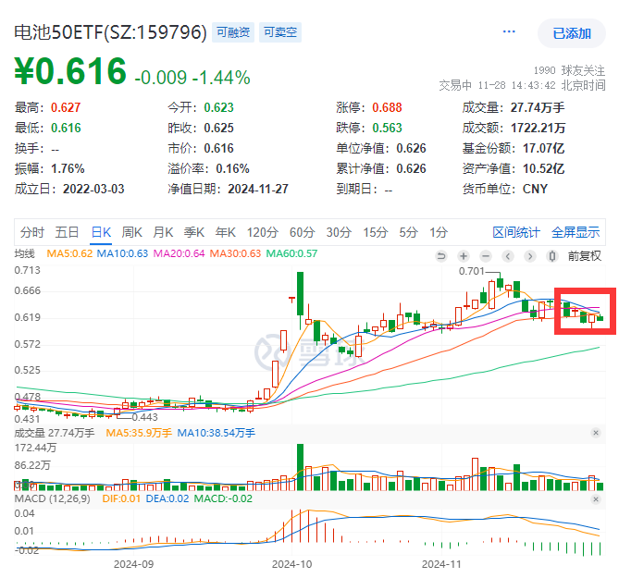Viewport: 619px width, 578px height.
Task: Click the MA20:0.64 moving average label
Action: point(179,253)
